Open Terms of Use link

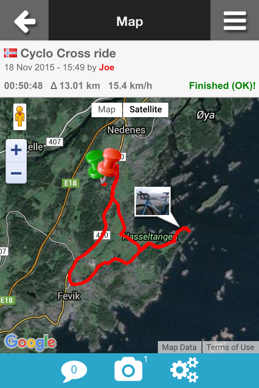coord(231,347)
